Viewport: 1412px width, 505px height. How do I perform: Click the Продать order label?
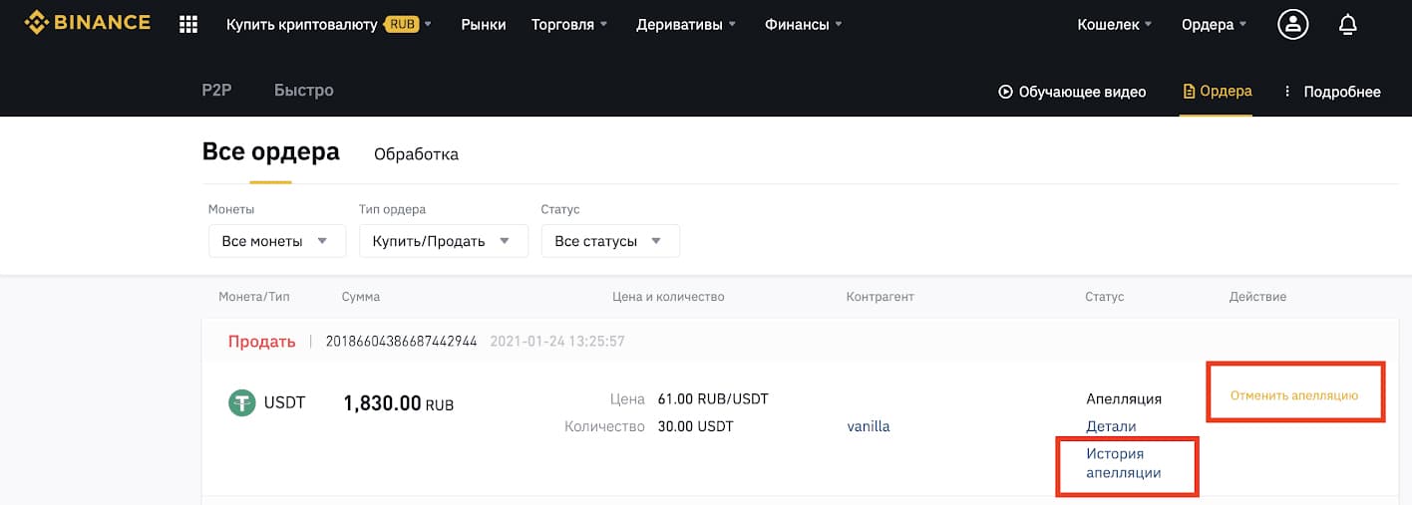(x=262, y=342)
